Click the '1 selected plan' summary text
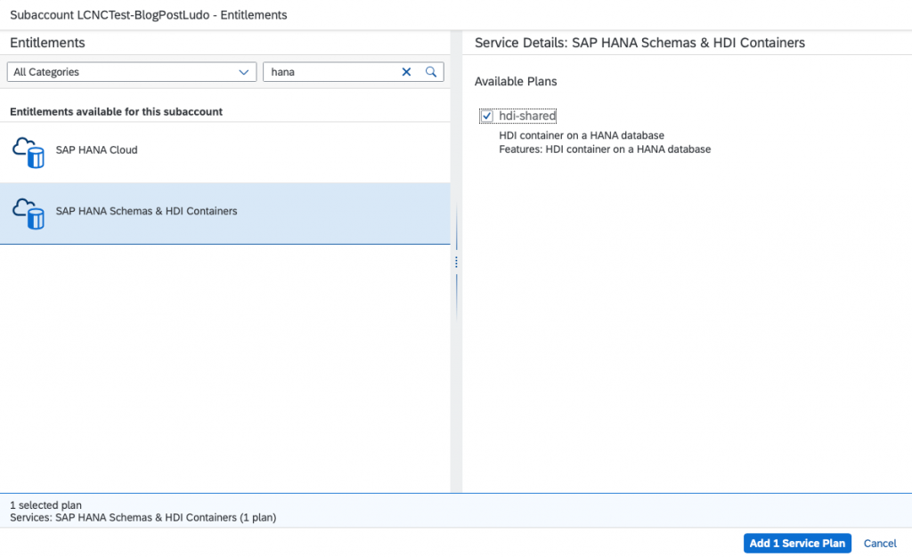This screenshot has width=912, height=557. pyautogui.click(x=46, y=505)
